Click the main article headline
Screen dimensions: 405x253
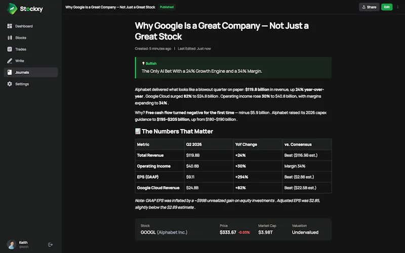click(222, 31)
